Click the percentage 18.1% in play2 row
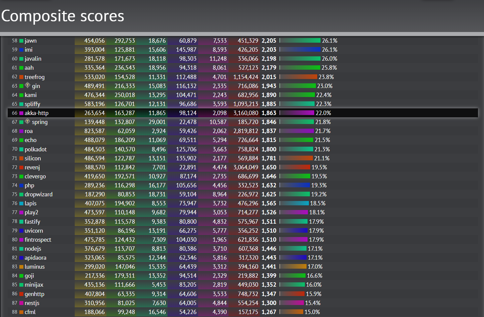484x317 pixels. click(317, 212)
